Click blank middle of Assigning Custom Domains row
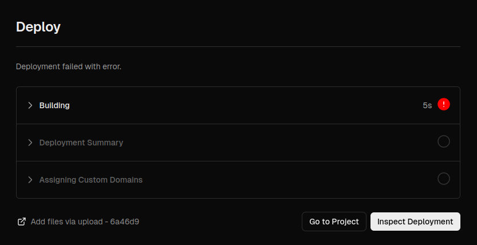The width and height of the screenshot is (477, 245). 286,180
